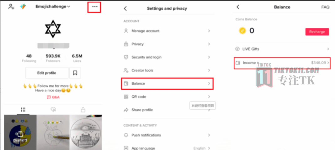Open the Privacy settings row
The image size is (335, 150).
click(x=167, y=44)
